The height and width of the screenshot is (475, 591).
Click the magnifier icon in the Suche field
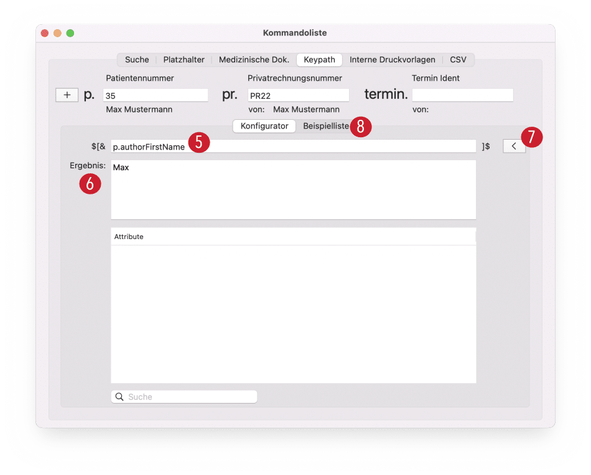pyautogui.click(x=119, y=397)
